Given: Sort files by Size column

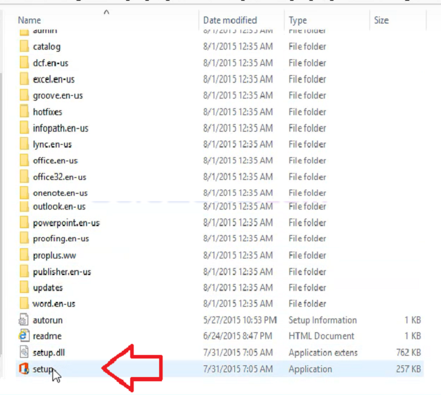Looking at the screenshot, I should tap(381, 20).
